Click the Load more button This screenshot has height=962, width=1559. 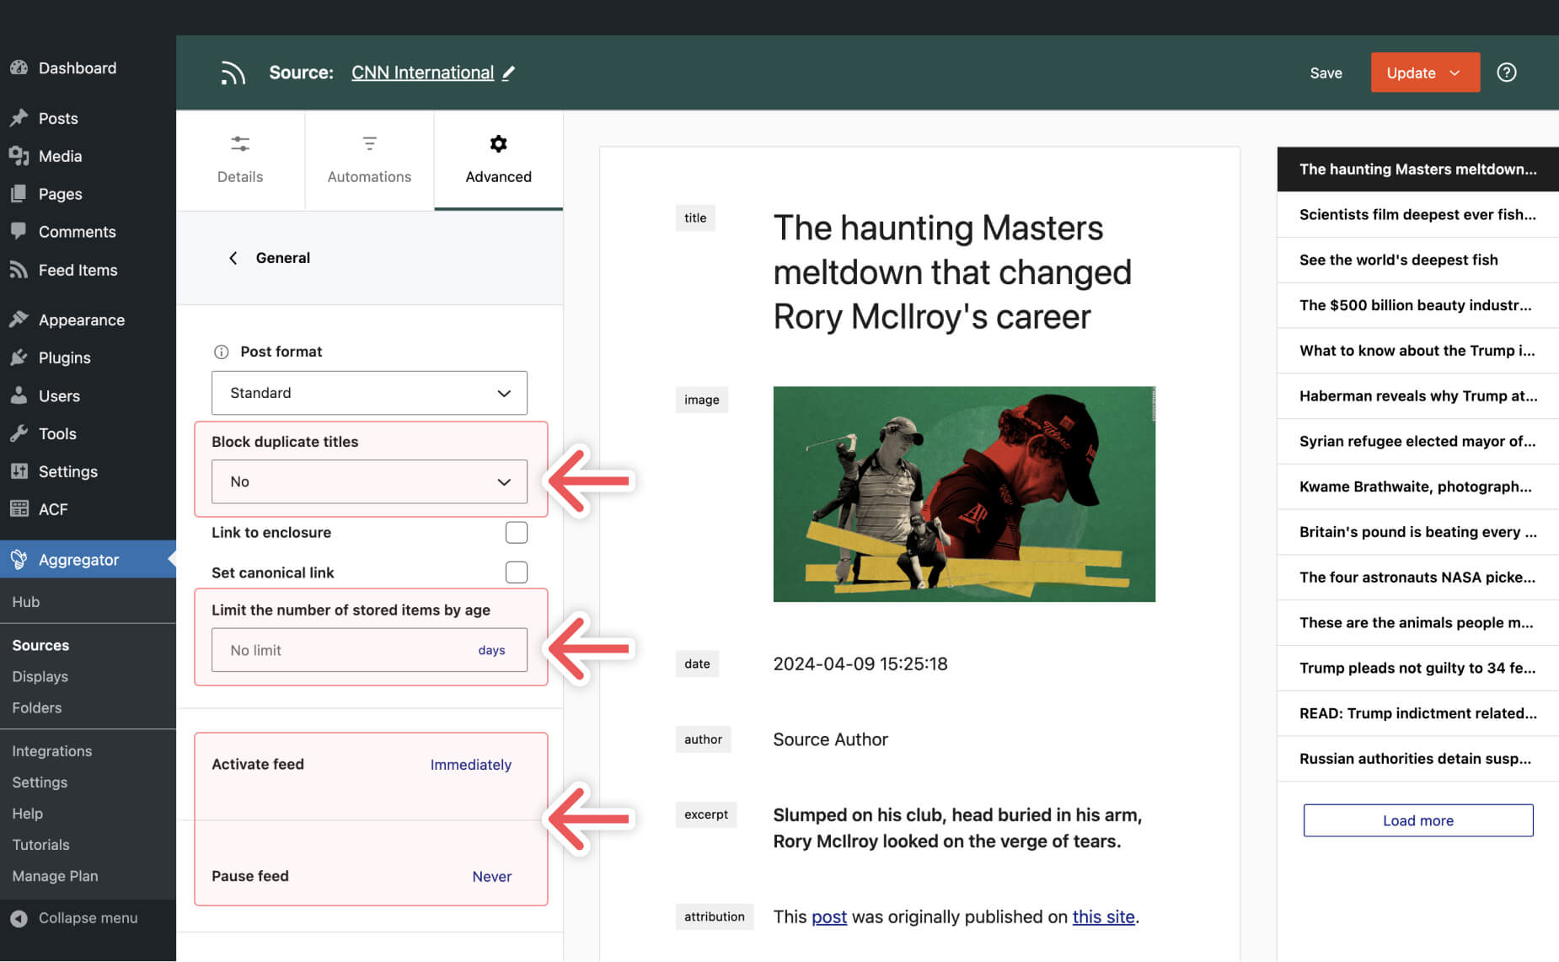point(1418,820)
